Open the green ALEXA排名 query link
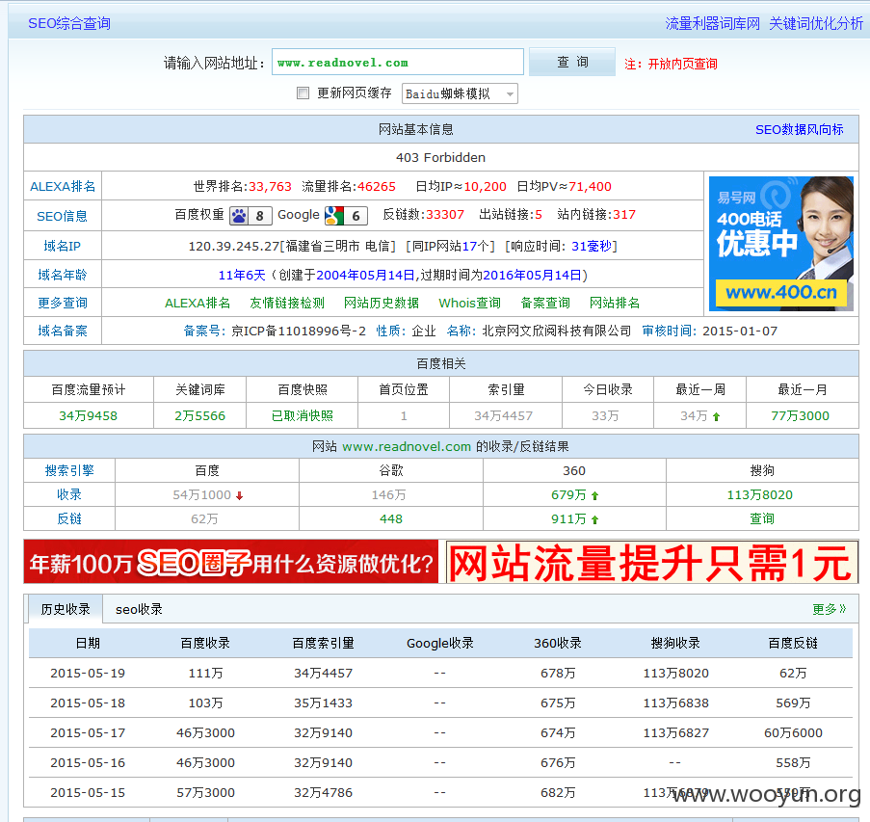The width and height of the screenshot is (870, 822). [197, 303]
